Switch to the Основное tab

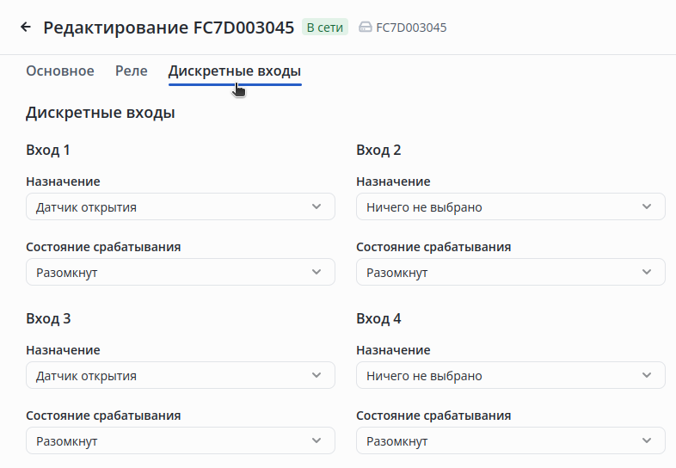[x=60, y=71]
